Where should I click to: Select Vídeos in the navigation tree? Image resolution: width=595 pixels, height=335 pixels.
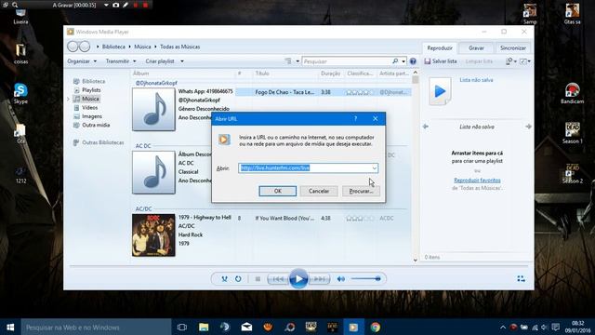coord(86,108)
